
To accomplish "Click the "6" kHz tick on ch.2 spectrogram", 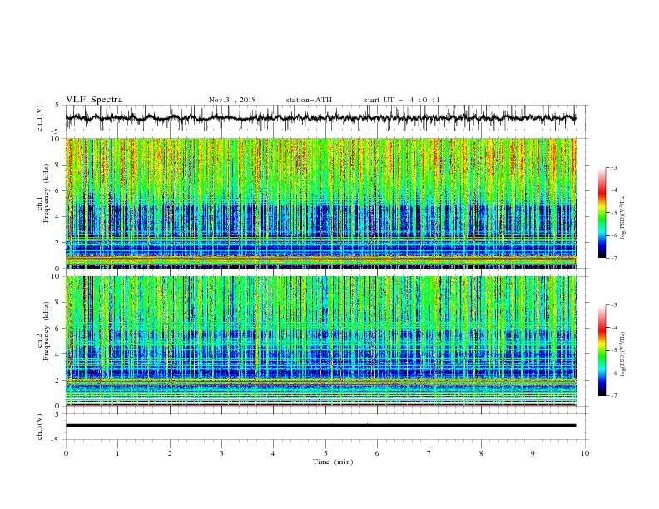I will (58, 329).
